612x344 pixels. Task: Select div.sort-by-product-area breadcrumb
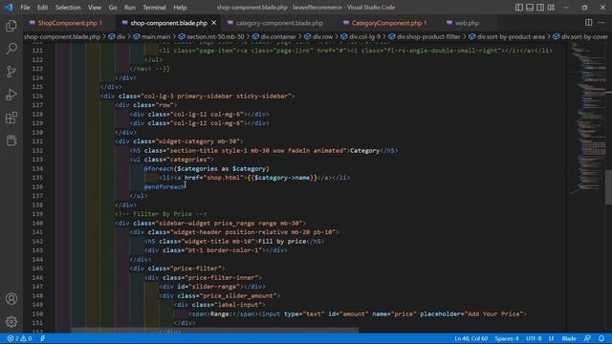[x=511, y=36]
